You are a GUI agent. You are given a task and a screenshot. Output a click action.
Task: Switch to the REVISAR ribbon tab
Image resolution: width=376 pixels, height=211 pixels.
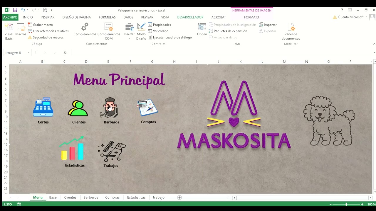(x=147, y=17)
